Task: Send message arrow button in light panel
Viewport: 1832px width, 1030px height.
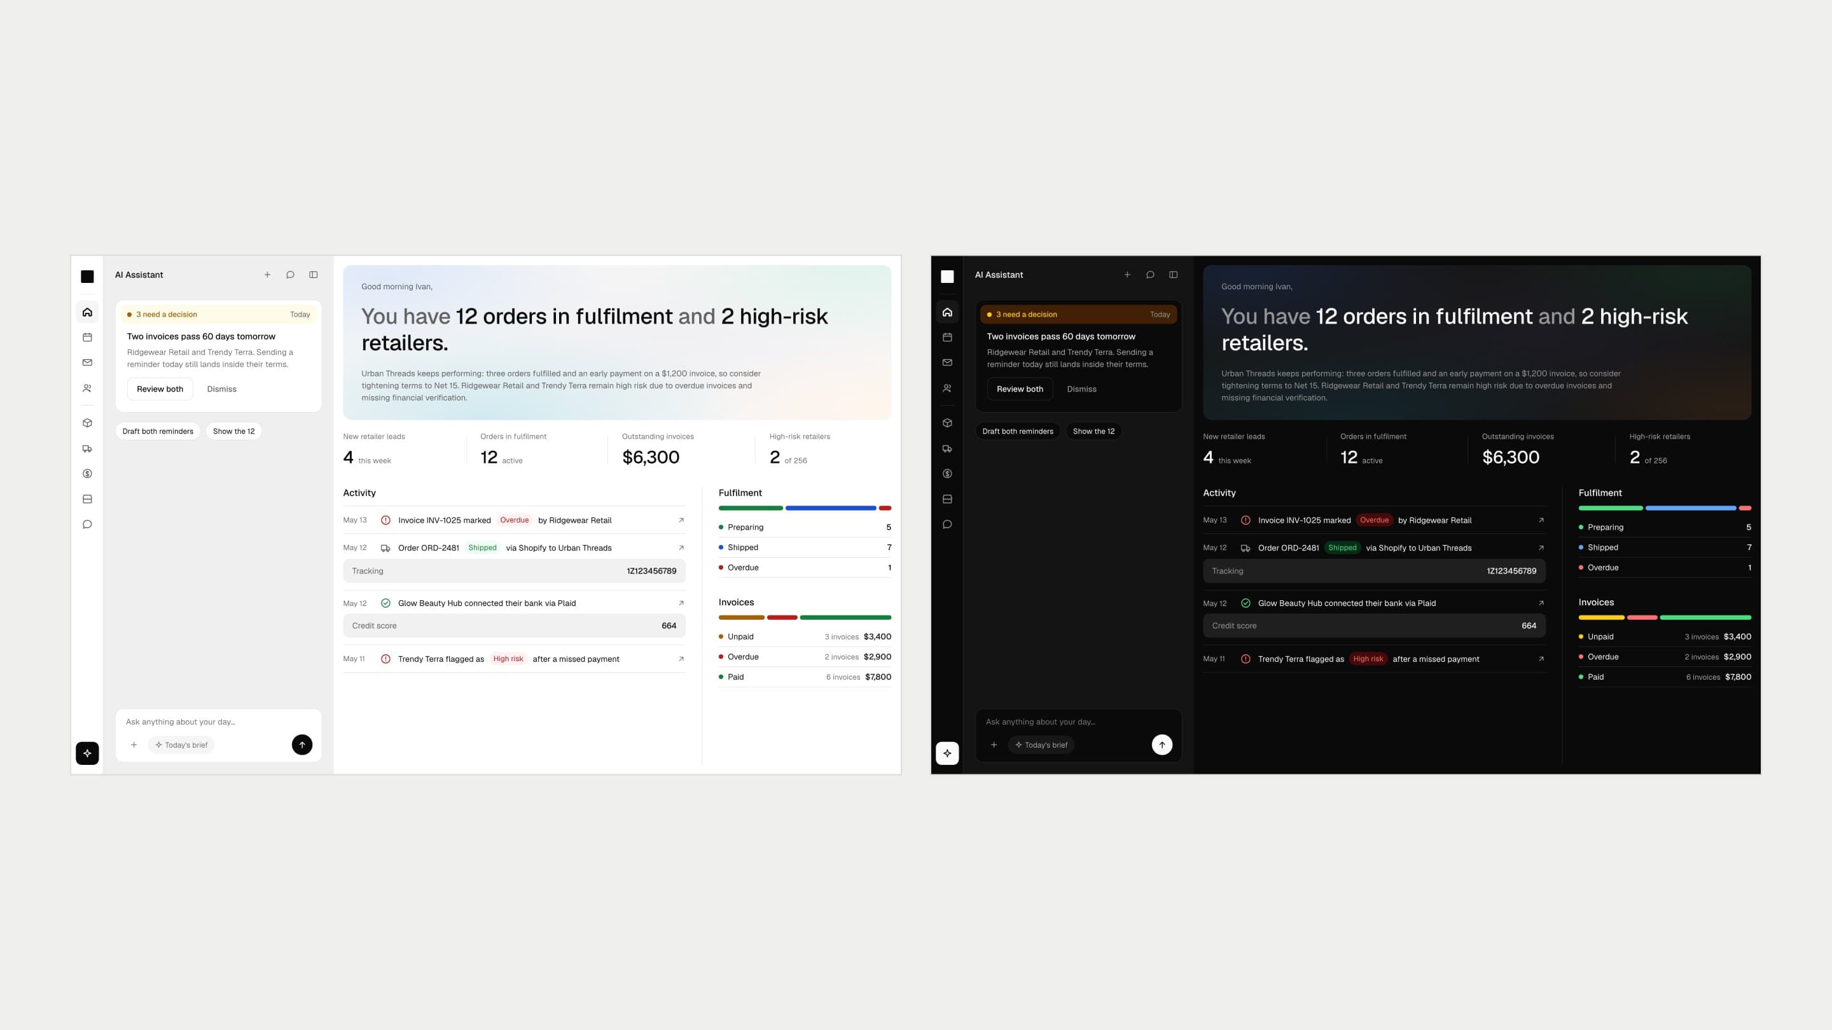Action: point(302,745)
